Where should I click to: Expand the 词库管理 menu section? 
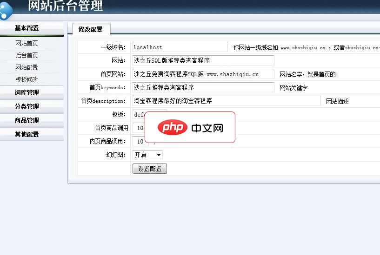[x=27, y=92]
